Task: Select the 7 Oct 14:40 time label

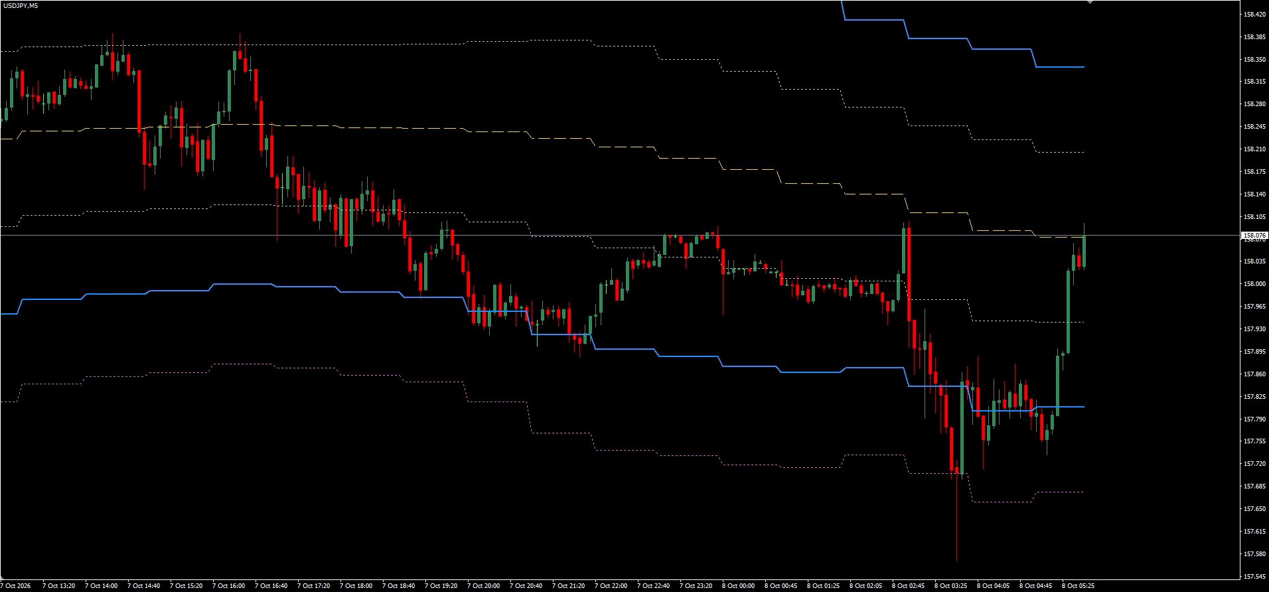Action: [x=143, y=586]
